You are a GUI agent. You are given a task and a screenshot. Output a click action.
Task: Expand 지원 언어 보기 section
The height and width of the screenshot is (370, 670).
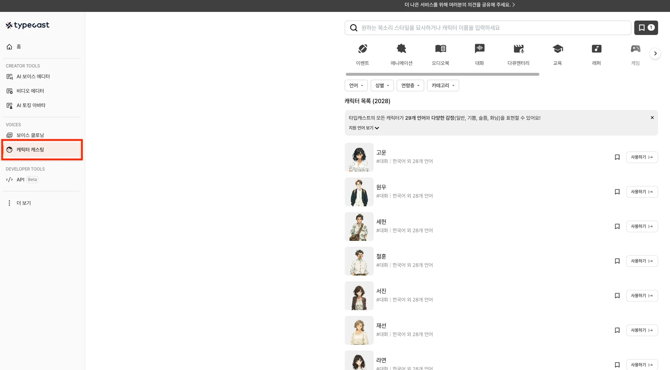pos(364,128)
